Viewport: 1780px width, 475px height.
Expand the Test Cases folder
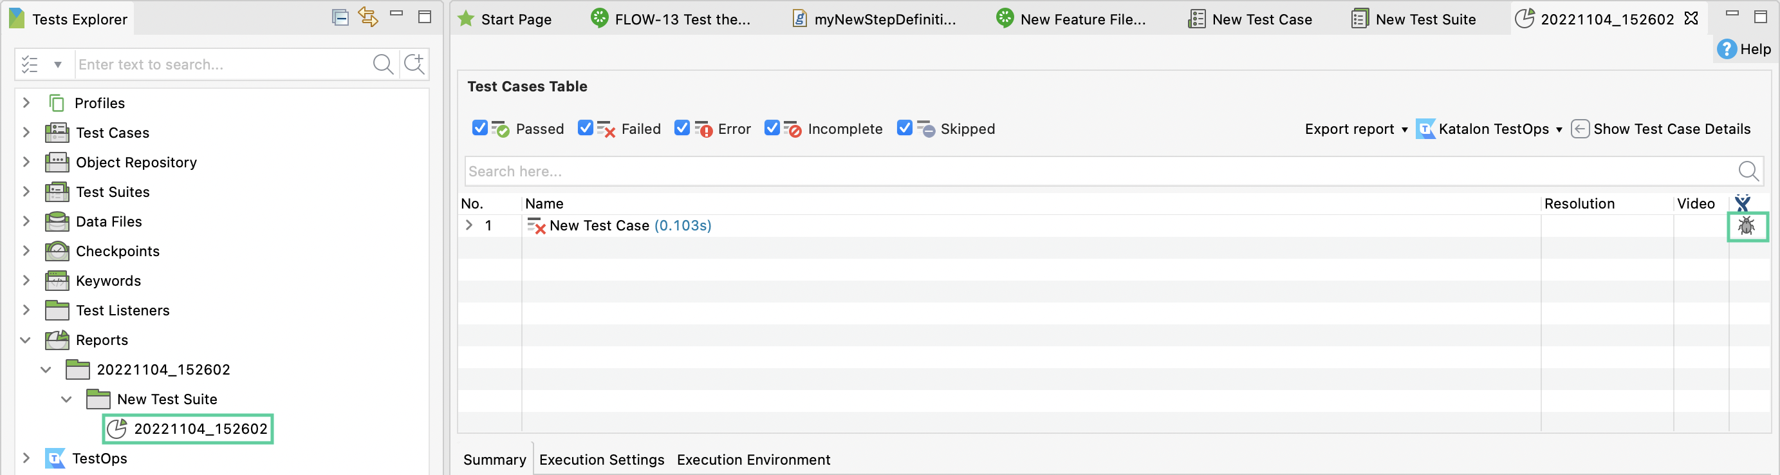26,132
